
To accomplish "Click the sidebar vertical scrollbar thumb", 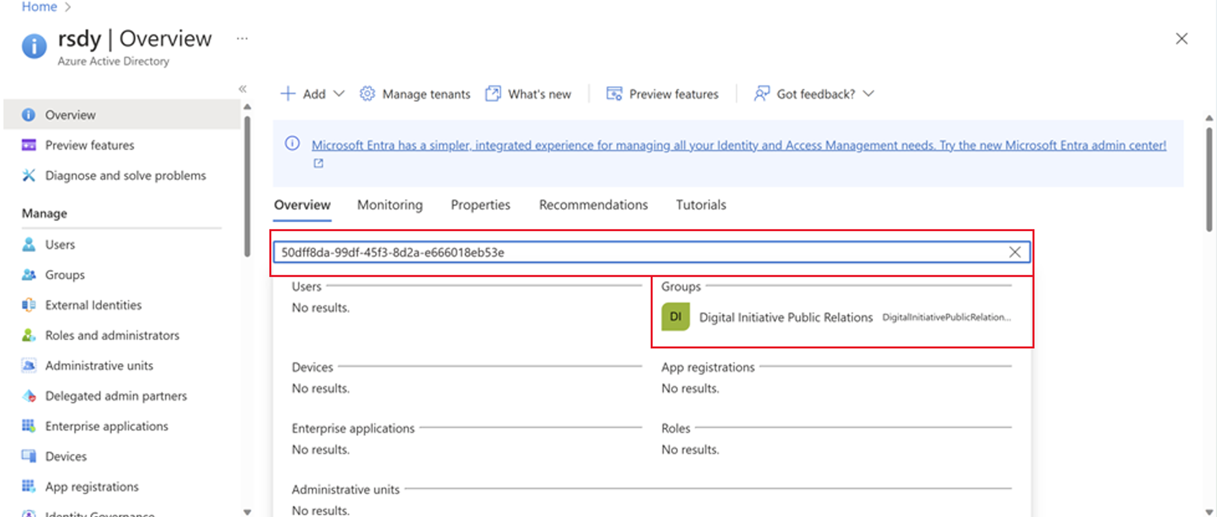I will tap(247, 186).
